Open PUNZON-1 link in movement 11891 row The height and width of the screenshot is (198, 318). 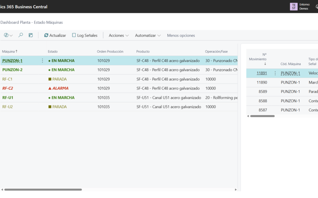(290, 73)
